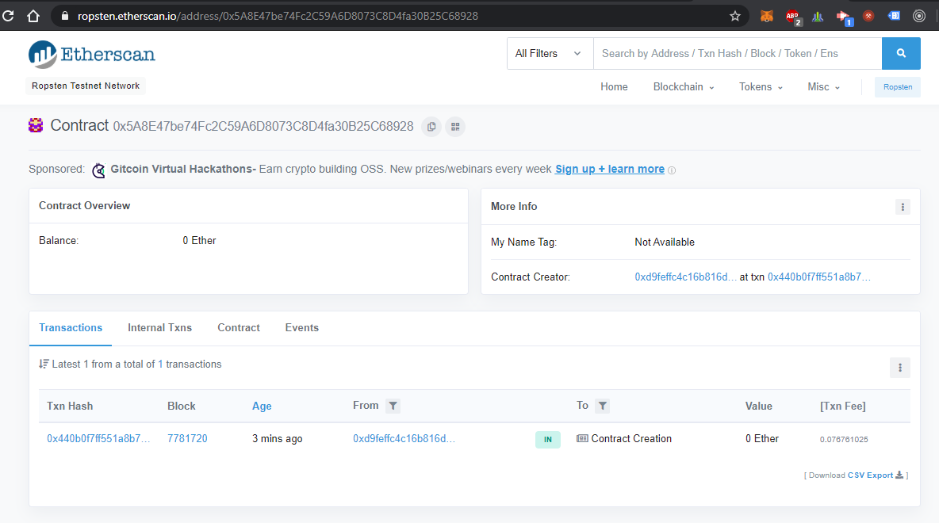This screenshot has width=939, height=523.
Task: Open block 7781720
Action: point(187,439)
